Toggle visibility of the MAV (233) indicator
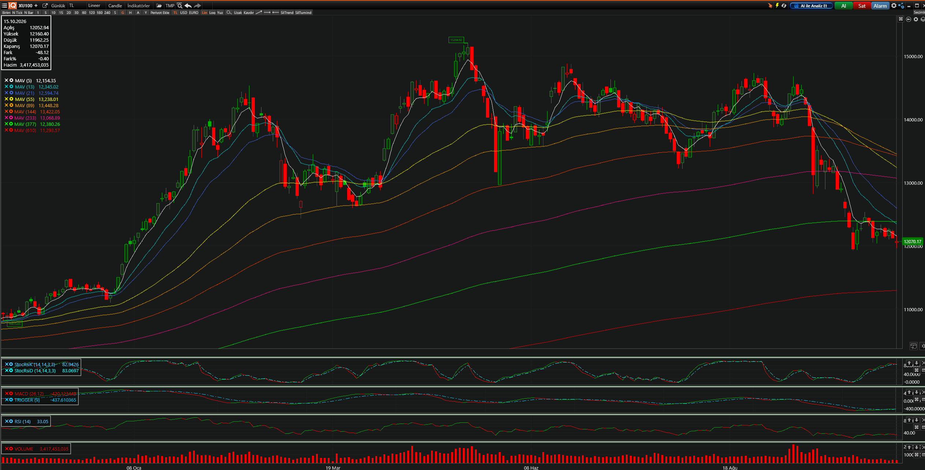The width and height of the screenshot is (925, 470). [x=11, y=117]
